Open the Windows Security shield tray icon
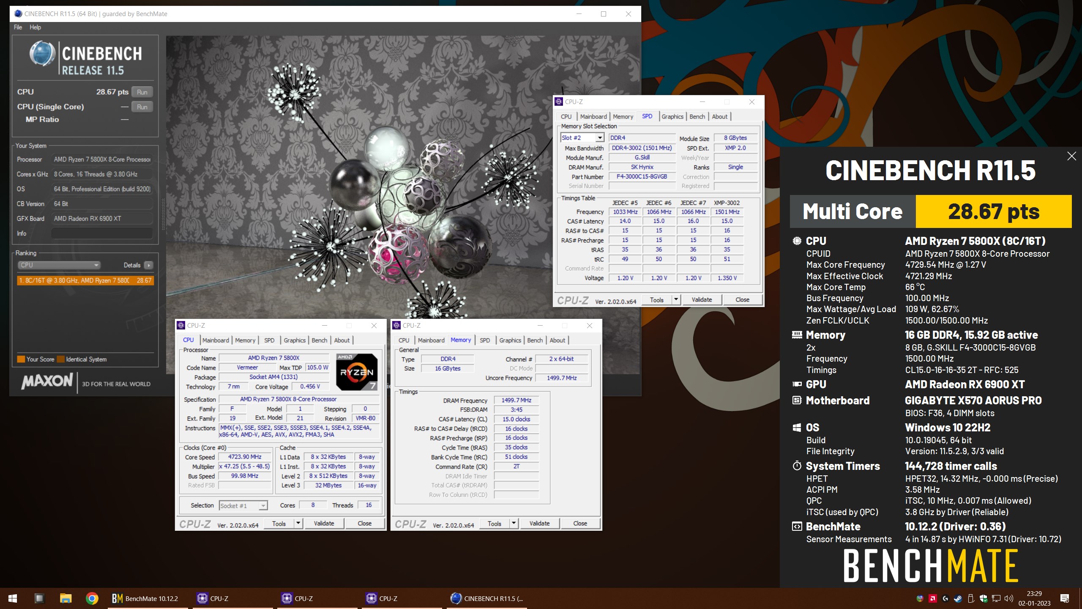Screen dimensions: 1082x609 984,598
